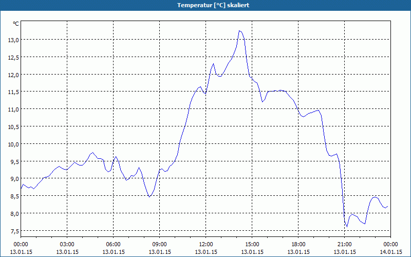Click the 00:00 label above 13.01.15

coord(21,245)
